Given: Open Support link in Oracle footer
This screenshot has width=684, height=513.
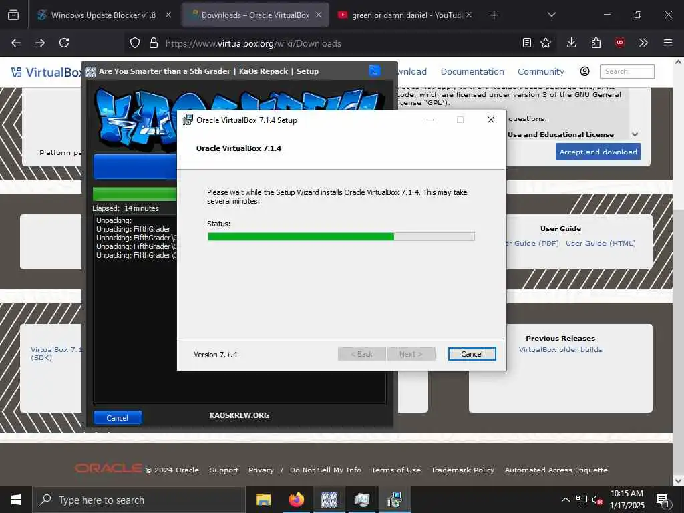Looking at the screenshot, I should [224, 470].
